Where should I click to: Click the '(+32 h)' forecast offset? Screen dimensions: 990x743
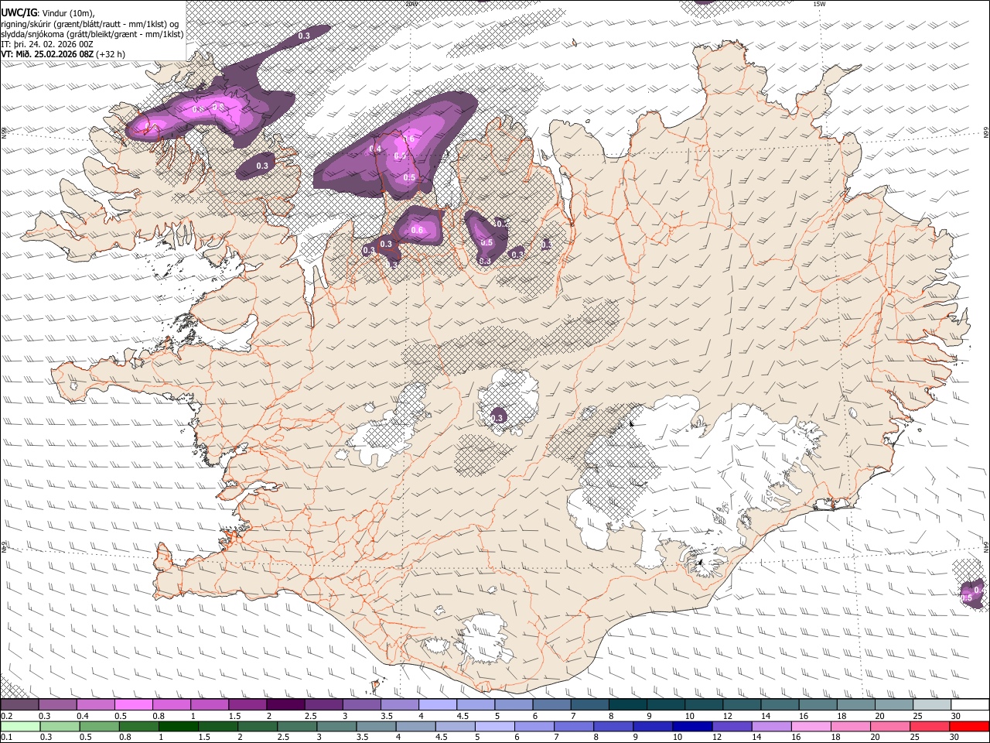(111, 54)
